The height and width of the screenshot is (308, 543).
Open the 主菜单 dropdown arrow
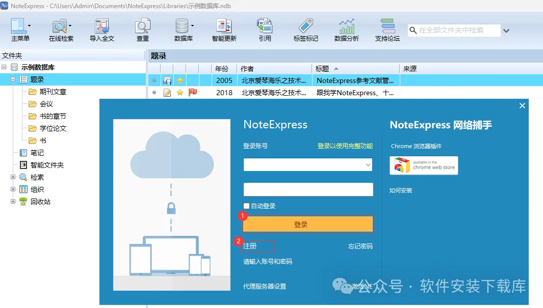[x=30, y=25]
